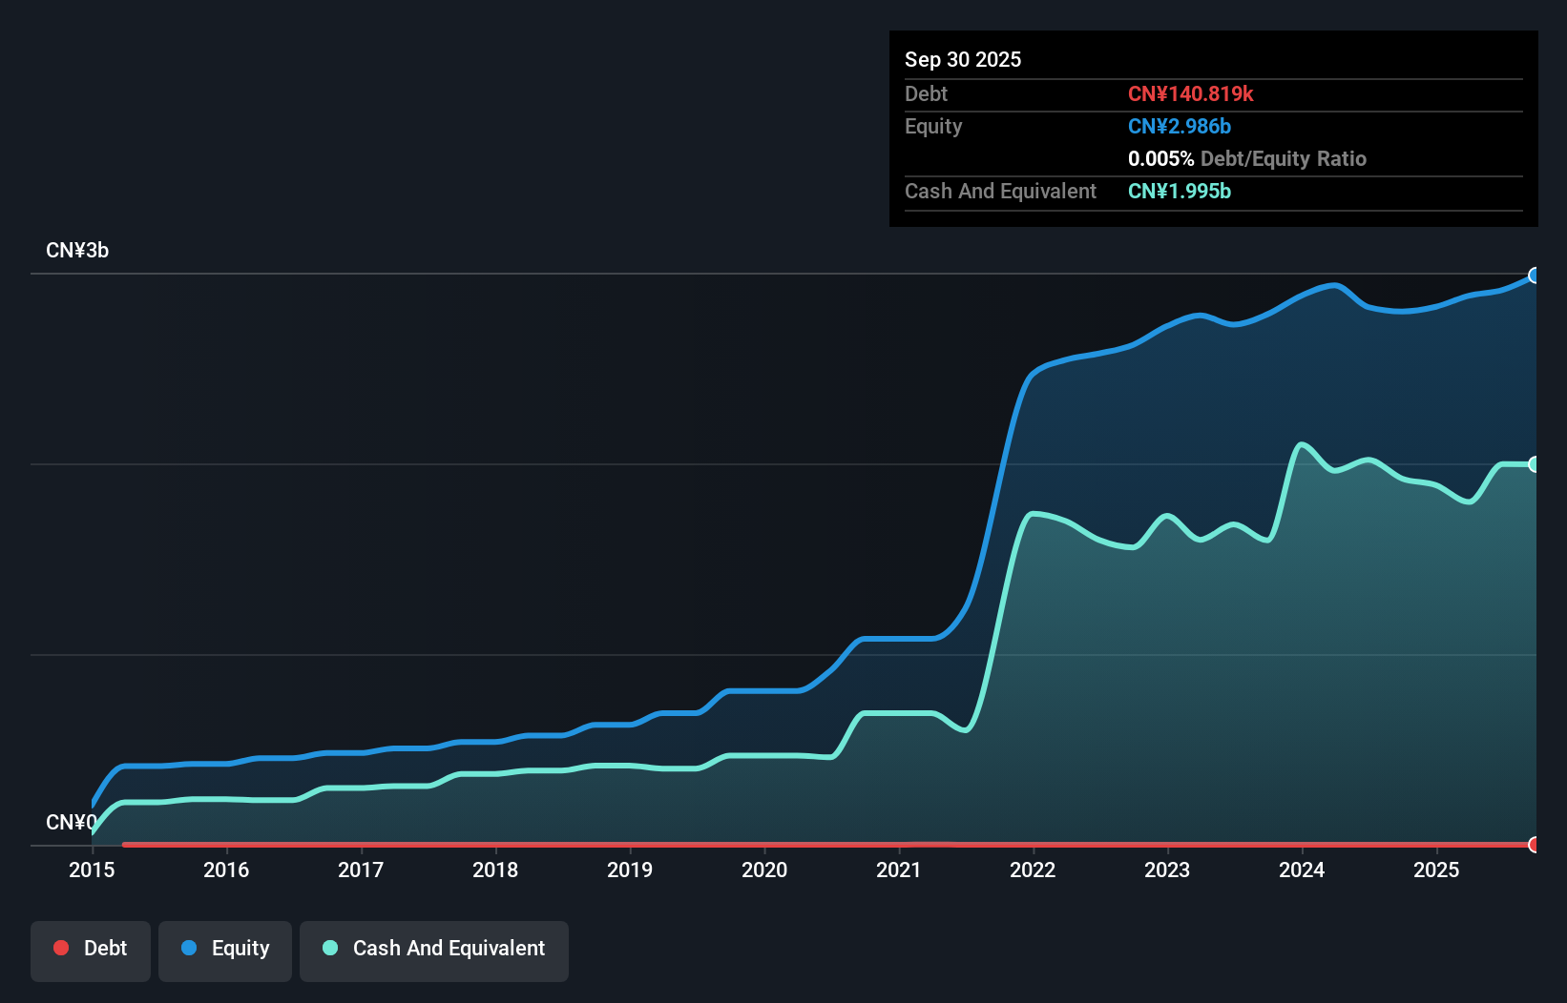1567x1003 pixels.
Task: Select the blue equity endpoint marker on chart
Action: (x=1535, y=276)
